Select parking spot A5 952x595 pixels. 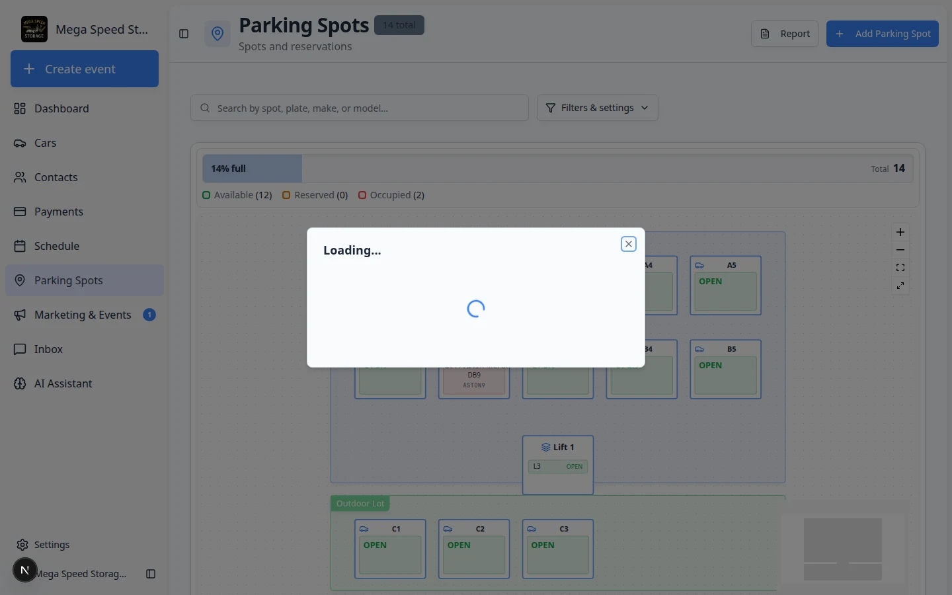(x=725, y=286)
